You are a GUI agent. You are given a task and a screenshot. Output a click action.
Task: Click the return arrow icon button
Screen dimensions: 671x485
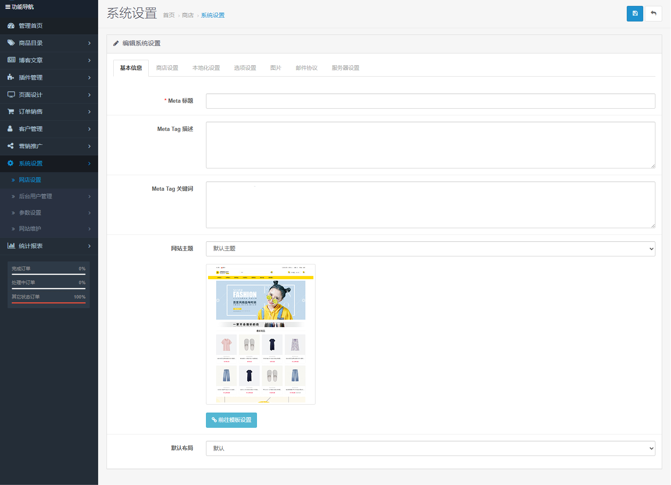pos(653,13)
